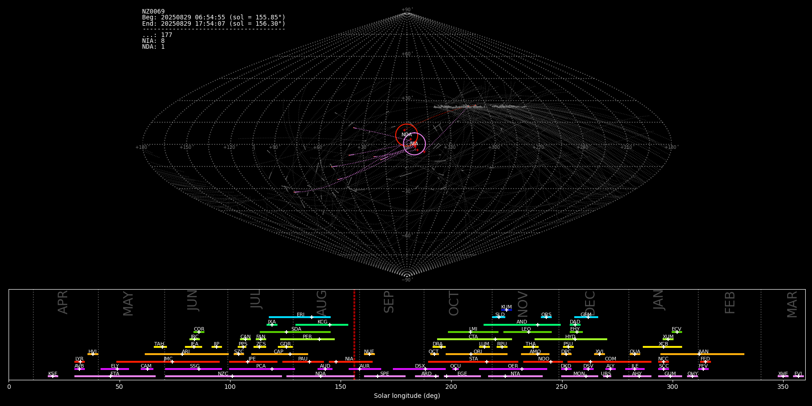Select the ORS shower bar
The height and width of the screenshot is (406, 812).
point(546,317)
